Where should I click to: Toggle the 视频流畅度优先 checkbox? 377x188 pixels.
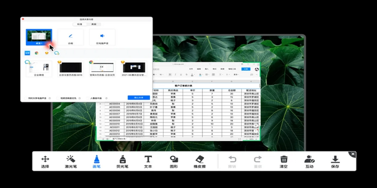point(58,99)
